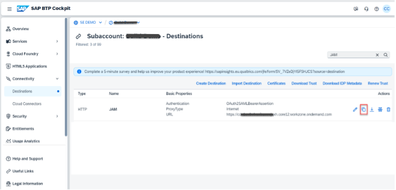
Task: Click the Type column header
Action: click(x=82, y=94)
